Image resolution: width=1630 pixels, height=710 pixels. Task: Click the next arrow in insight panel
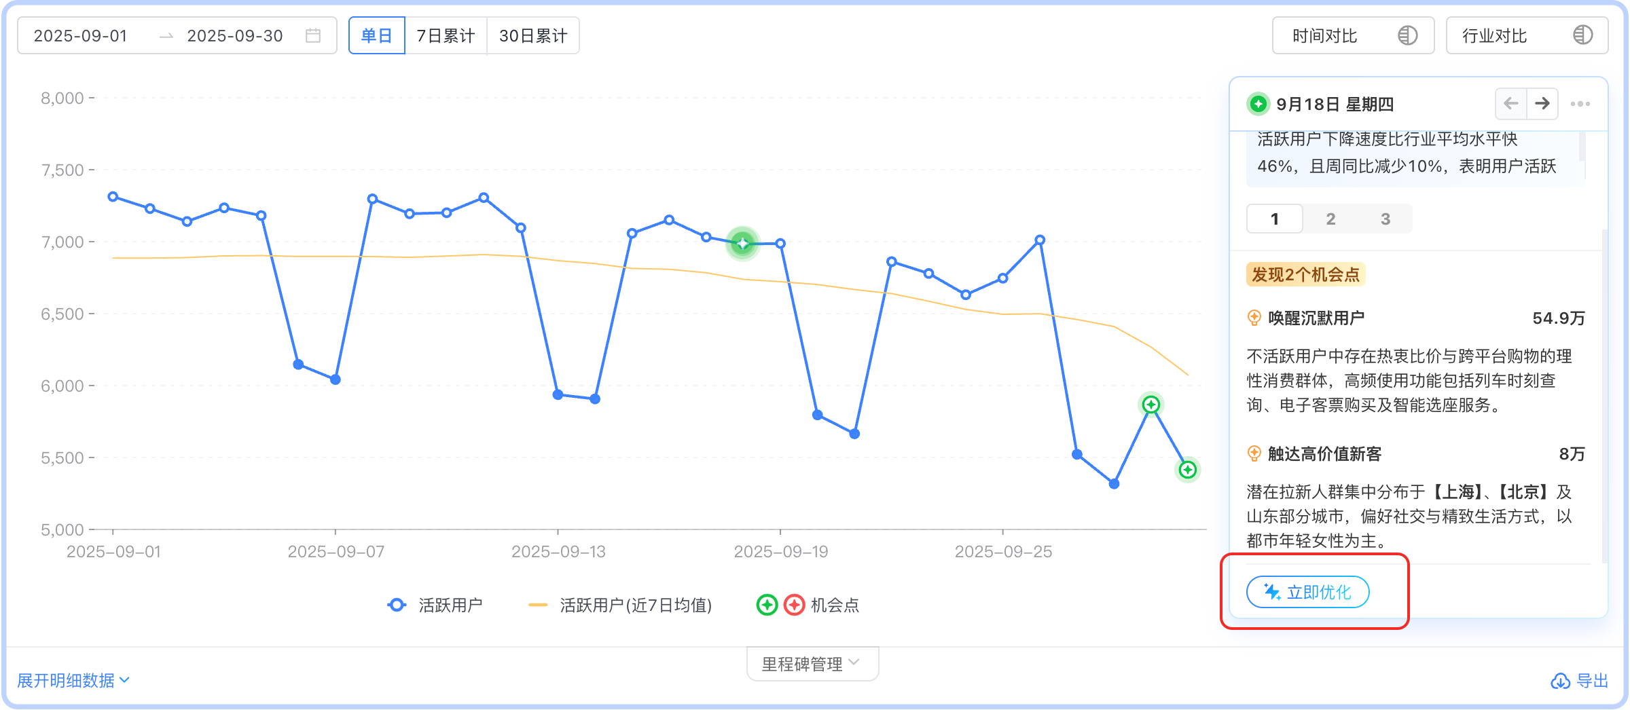[1542, 104]
